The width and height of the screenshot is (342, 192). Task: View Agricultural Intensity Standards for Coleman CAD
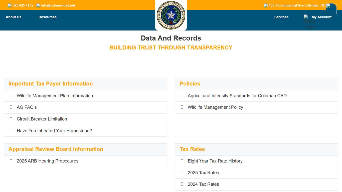click(x=237, y=96)
